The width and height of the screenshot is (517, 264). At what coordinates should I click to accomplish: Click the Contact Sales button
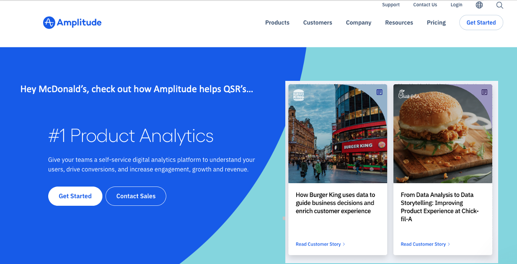[135, 196]
